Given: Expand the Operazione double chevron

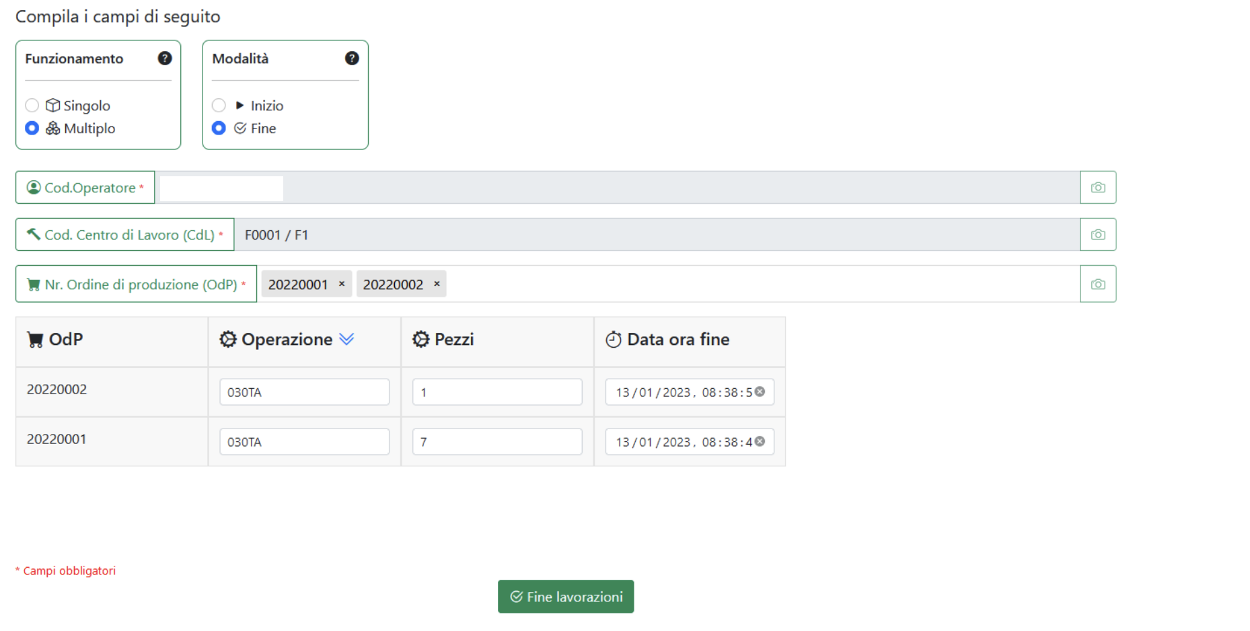Looking at the screenshot, I should [346, 339].
